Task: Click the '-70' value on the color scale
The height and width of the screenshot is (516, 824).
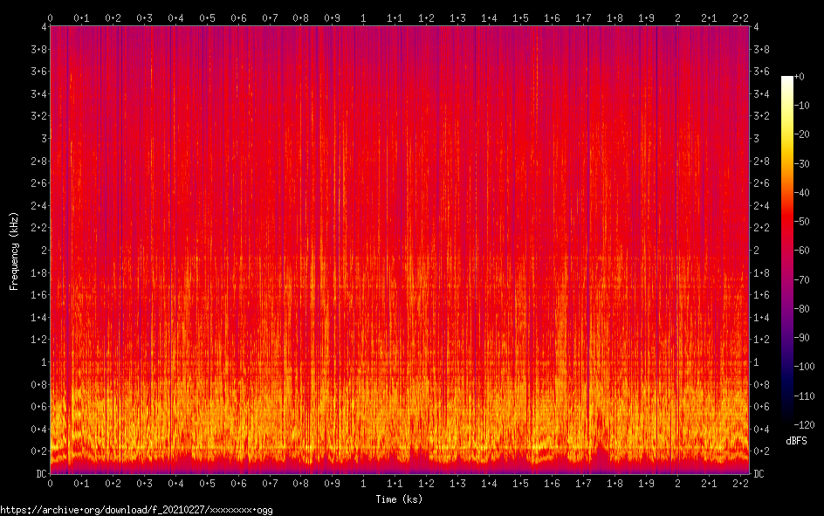Action: [801, 280]
